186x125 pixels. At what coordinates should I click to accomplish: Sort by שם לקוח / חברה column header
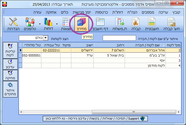pos(145,45)
